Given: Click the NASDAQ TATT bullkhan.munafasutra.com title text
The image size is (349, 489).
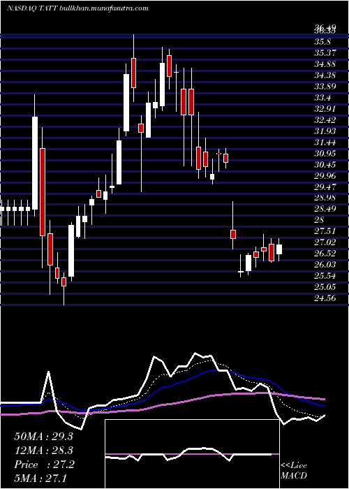Looking at the screenshot, I should pos(77,8).
